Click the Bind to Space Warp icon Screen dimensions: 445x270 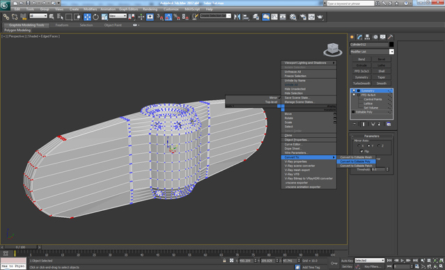coord(23,17)
